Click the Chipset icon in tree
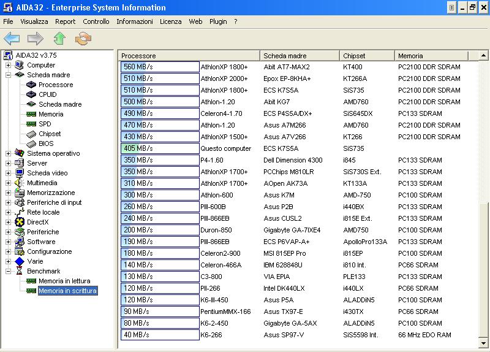Image resolution: width=490 pixels, height=352 pixels. [x=31, y=134]
